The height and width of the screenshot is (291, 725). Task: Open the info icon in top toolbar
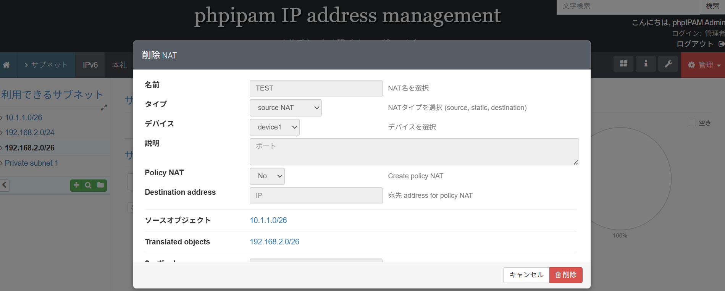click(x=646, y=64)
